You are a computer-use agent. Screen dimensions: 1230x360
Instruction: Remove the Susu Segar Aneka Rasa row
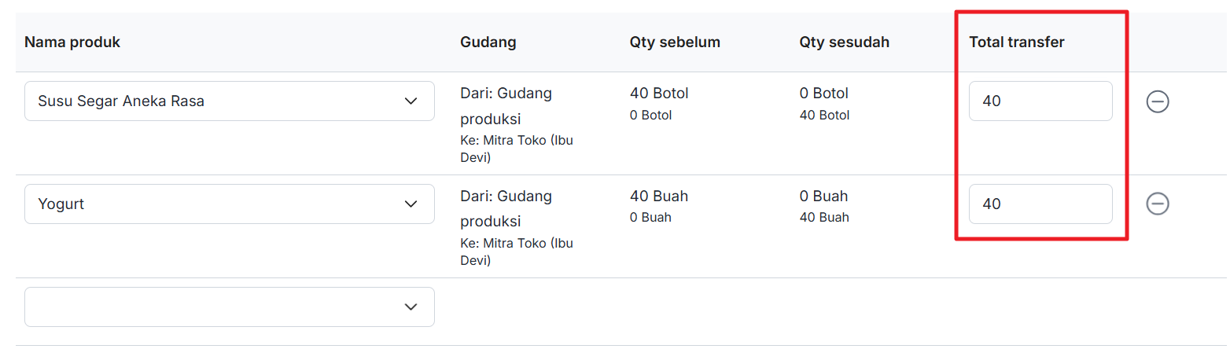point(1157,101)
